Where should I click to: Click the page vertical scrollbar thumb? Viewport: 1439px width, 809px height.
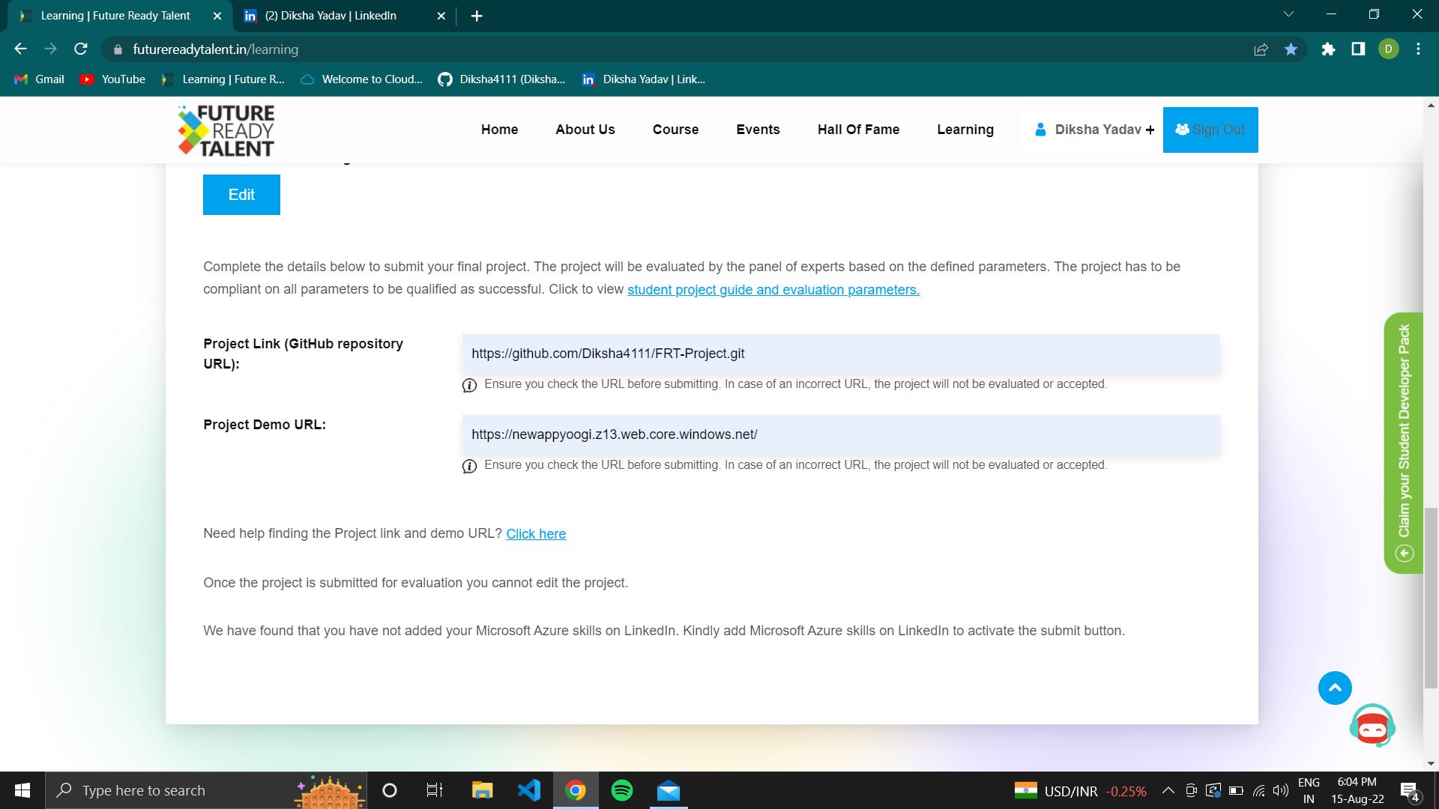point(1431,597)
